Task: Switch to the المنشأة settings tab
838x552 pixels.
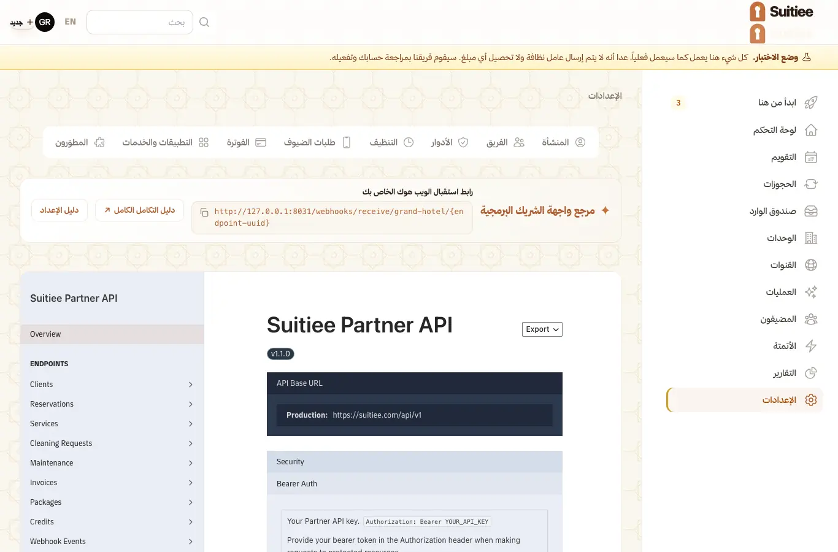Action: click(563, 142)
